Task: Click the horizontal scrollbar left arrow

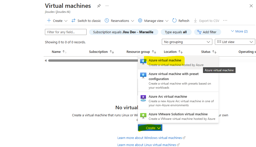Action: pyautogui.click(x=46, y=61)
